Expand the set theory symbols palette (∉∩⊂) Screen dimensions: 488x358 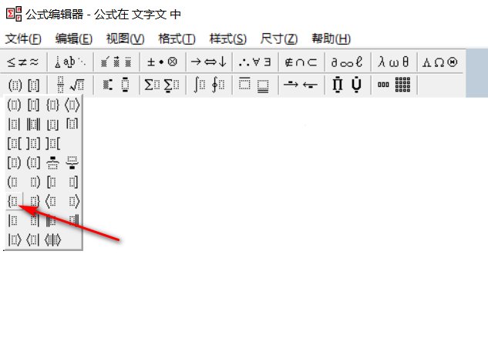pyautogui.click(x=301, y=62)
